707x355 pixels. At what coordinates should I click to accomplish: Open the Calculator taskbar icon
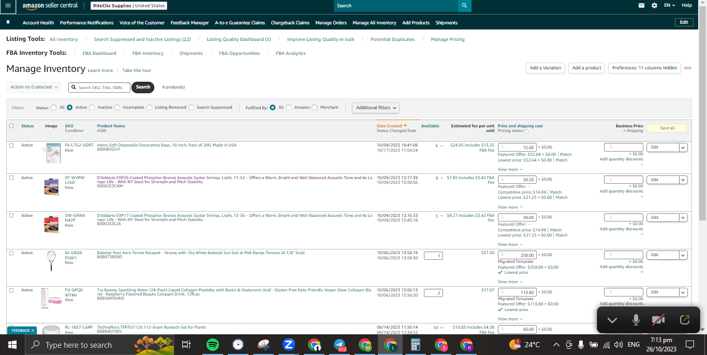tap(416, 345)
